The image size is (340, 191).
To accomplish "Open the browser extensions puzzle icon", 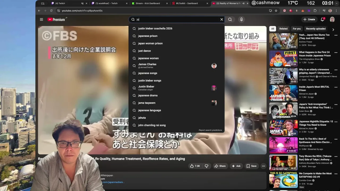I will coord(315,11).
